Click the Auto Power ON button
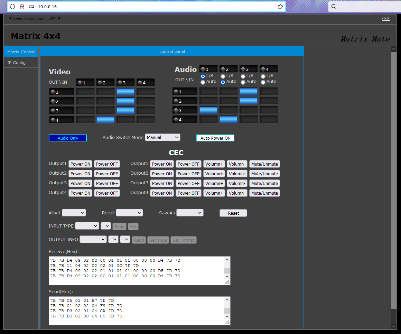401x334 pixels. pyautogui.click(x=215, y=138)
